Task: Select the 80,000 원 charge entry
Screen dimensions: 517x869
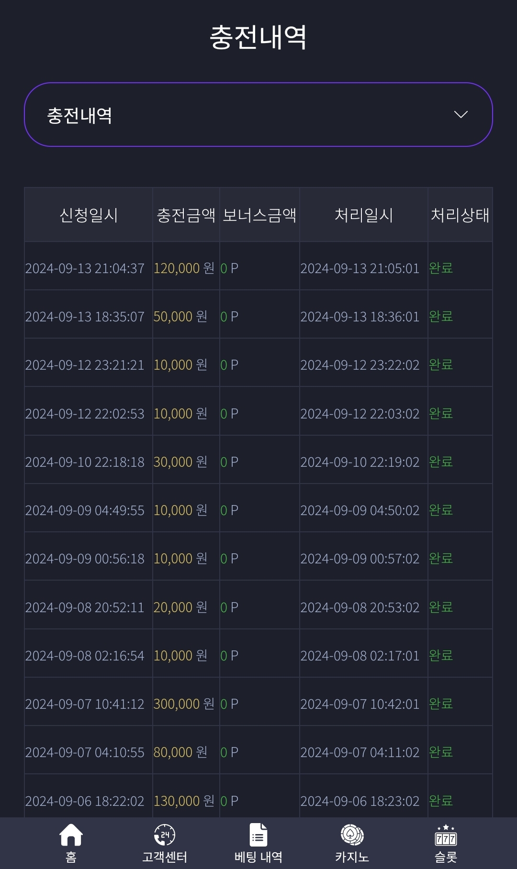Action: click(180, 752)
